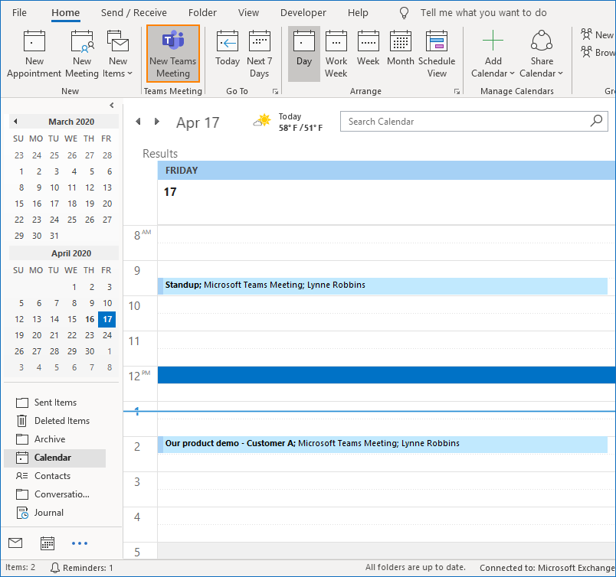
Task: Switch to Mail with the envelope icon
Action: (15, 543)
